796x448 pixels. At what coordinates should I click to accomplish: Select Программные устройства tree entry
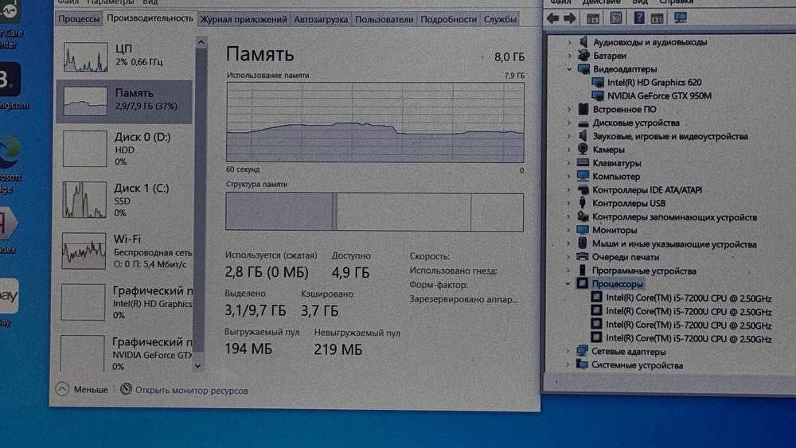644,271
